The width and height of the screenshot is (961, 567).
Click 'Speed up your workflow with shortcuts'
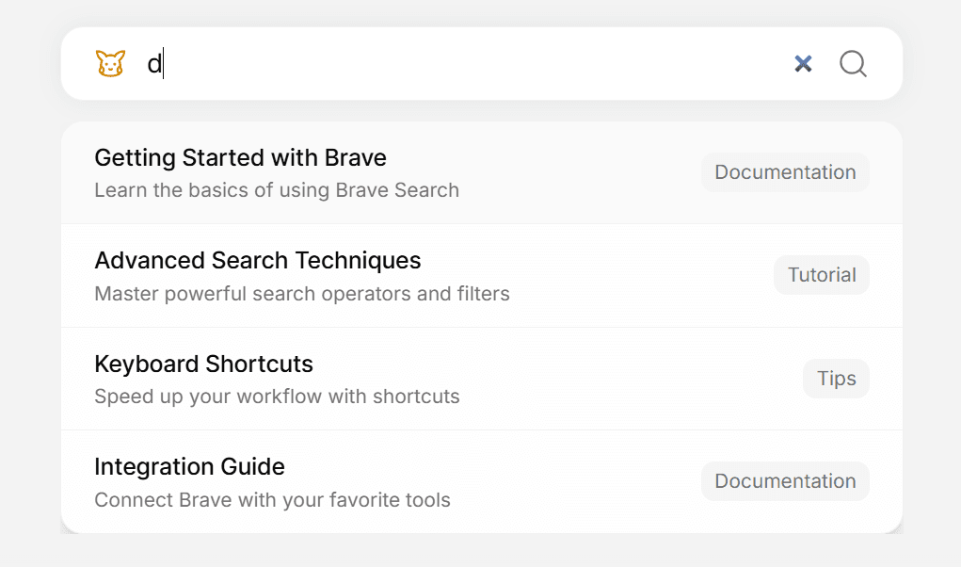click(276, 397)
